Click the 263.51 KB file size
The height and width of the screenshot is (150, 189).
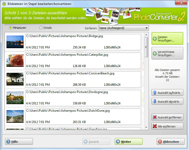(79, 122)
